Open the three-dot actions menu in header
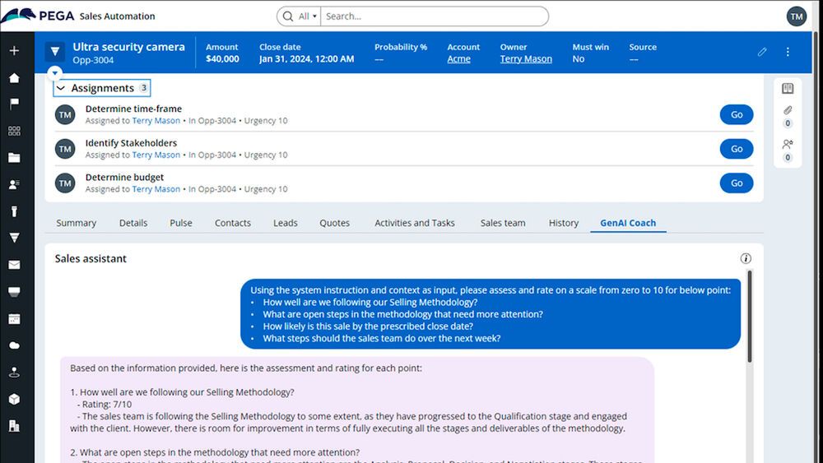823x463 pixels. click(x=788, y=52)
